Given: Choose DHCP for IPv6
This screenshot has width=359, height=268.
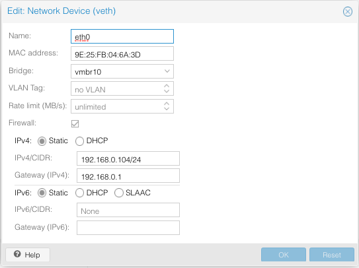Looking at the screenshot, I should (79, 193).
